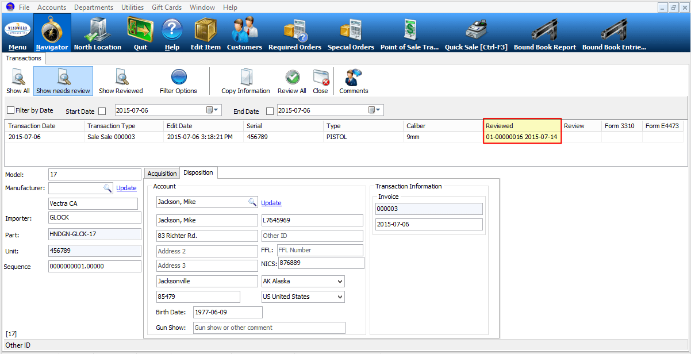The image size is (691, 354).
Task: Open the Accounts menu
Action: click(x=52, y=7)
